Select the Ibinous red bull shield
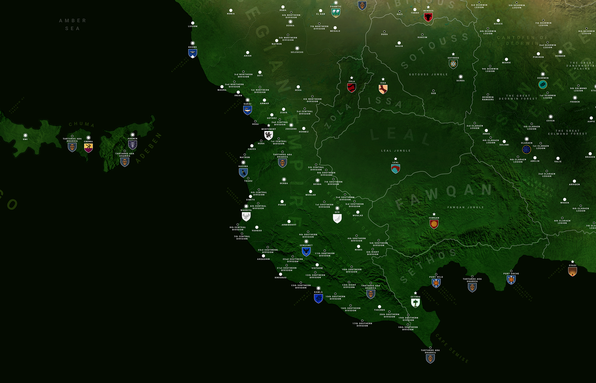 428,17
